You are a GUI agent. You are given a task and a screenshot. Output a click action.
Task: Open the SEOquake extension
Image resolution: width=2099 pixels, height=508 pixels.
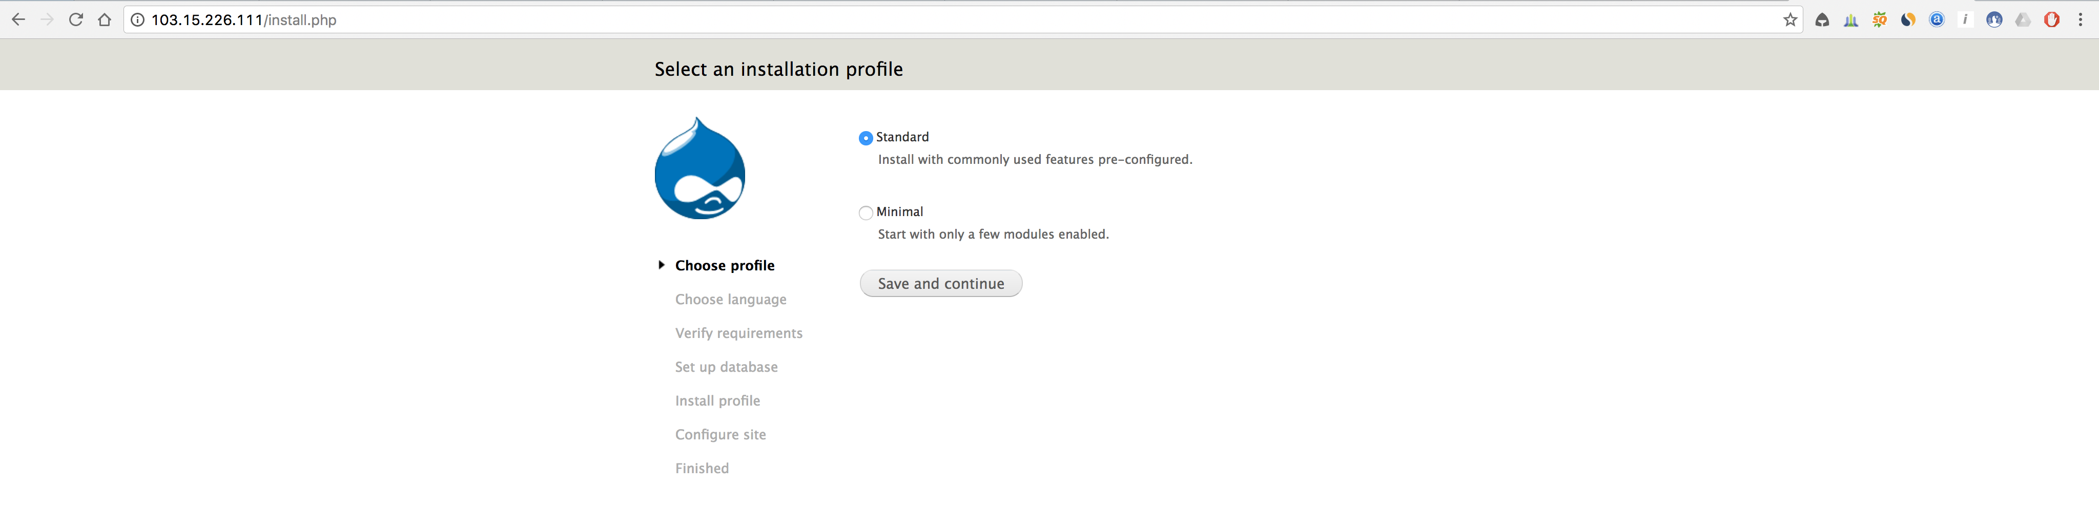[1880, 19]
